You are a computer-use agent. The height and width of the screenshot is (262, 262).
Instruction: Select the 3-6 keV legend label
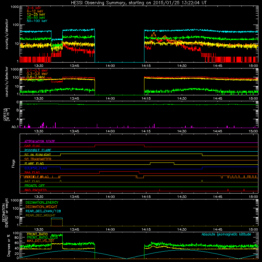(34, 8)
